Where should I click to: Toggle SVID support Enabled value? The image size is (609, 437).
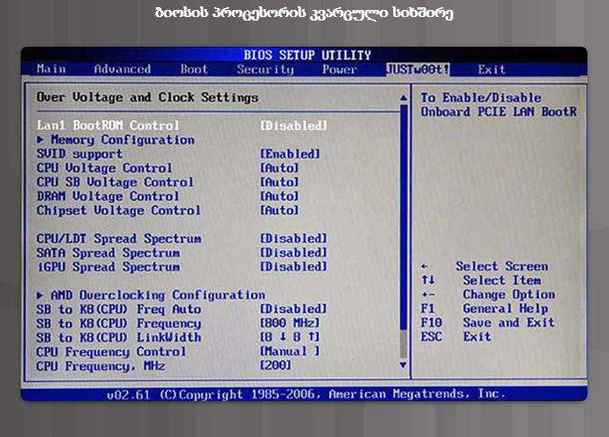click(x=290, y=154)
